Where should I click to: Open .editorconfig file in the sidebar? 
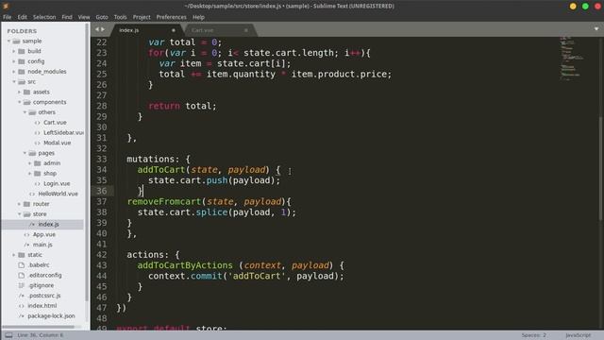(x=44, y=275)
